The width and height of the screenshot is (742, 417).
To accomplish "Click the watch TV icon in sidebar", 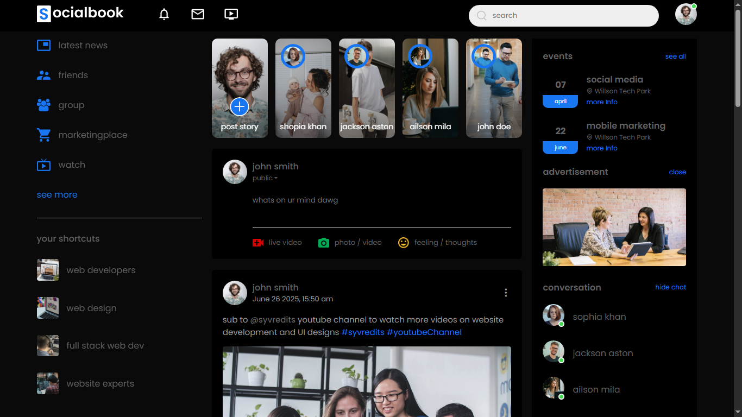I will pyautogui.click(x=43, y=165).
